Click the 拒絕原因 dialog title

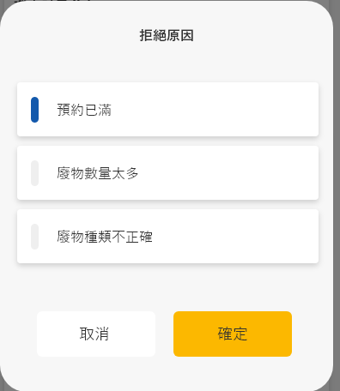[167, 36]
